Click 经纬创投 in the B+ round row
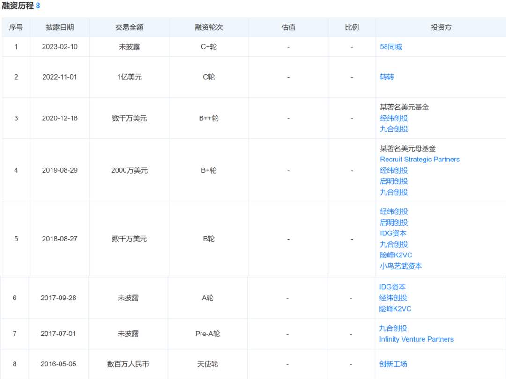506x379 pixels. 393,170
